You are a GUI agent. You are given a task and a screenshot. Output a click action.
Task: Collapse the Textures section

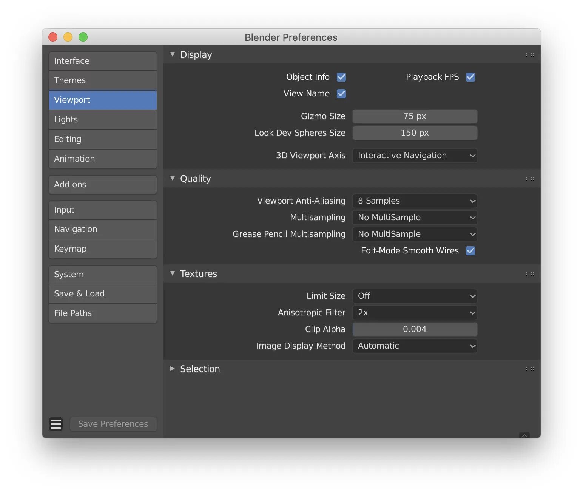173,273
